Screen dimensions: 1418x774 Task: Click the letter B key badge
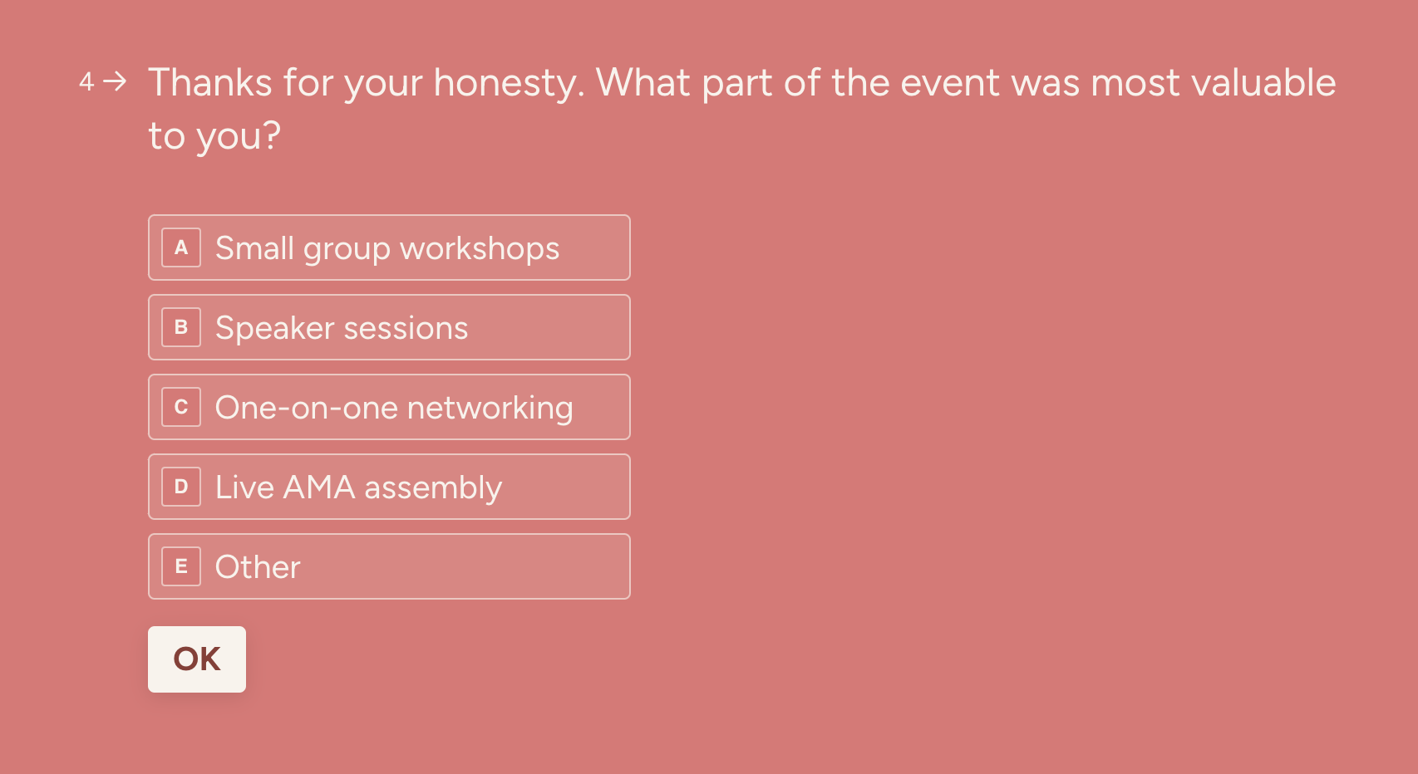coord(181,327)
